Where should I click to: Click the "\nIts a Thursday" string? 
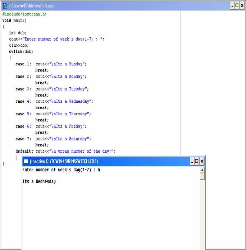point(69,114)
